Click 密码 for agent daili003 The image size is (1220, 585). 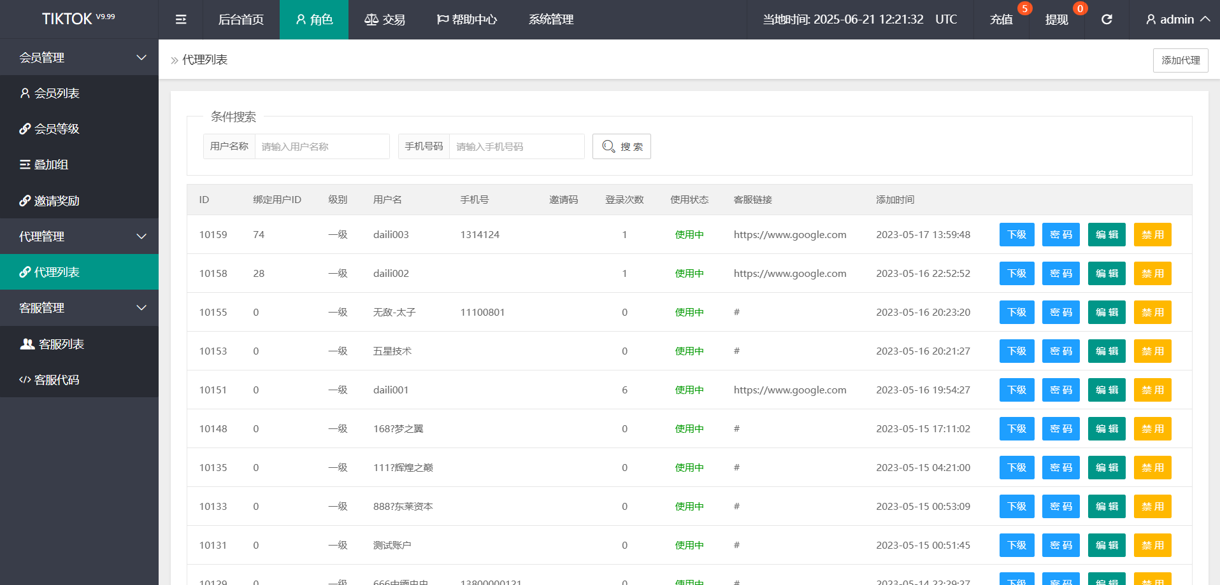pyautogui.click(x=1061, y=234)
